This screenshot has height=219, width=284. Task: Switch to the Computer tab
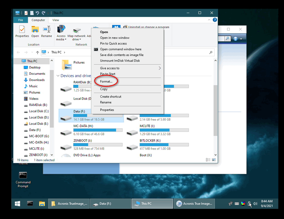38,20
